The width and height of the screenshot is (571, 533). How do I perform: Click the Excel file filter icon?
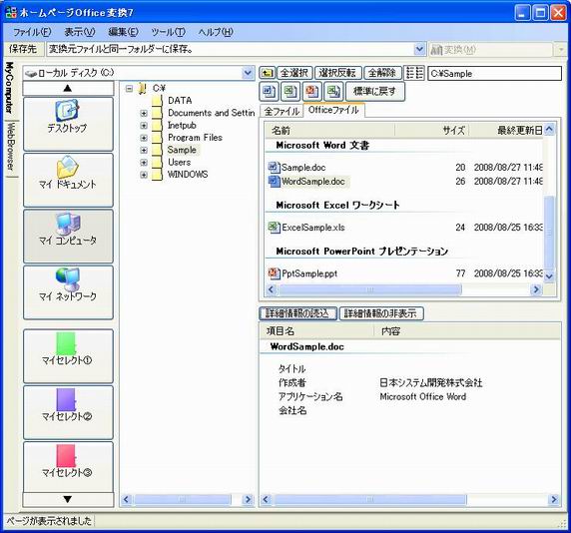pyautogui.click(x=290, y=92)
